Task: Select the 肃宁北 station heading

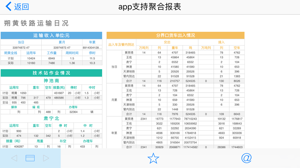Action: [x=51, y=118]
